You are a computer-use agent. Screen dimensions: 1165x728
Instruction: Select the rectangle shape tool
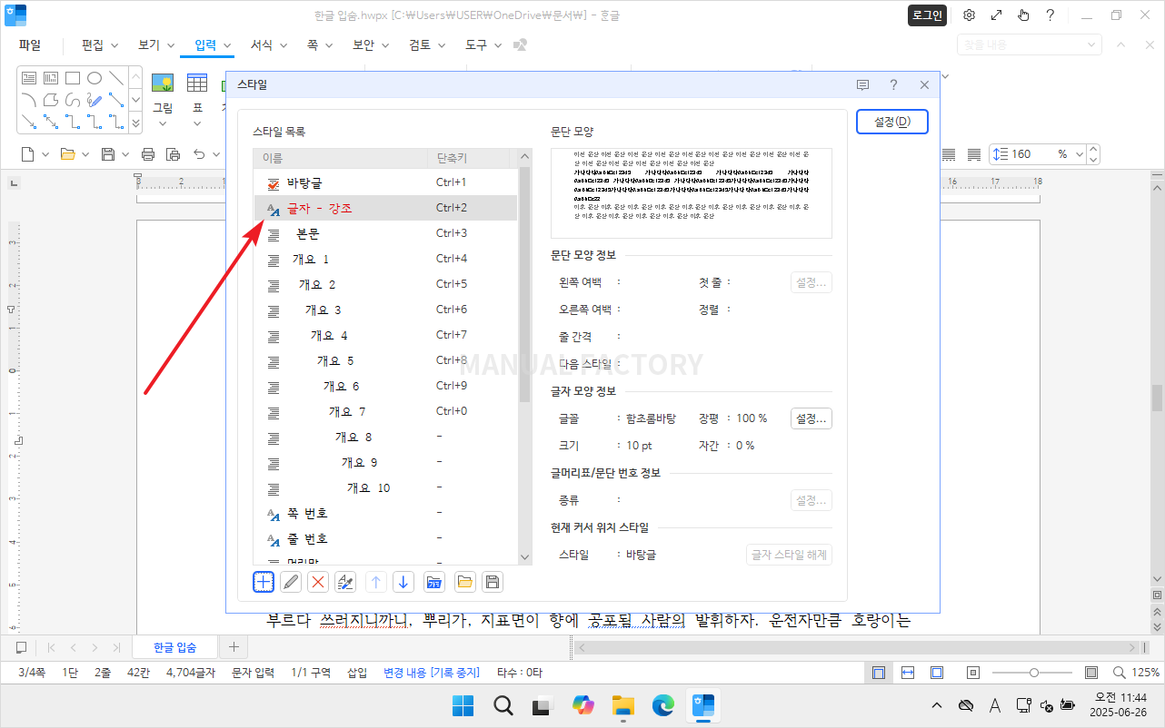click(x=73, y=78)
